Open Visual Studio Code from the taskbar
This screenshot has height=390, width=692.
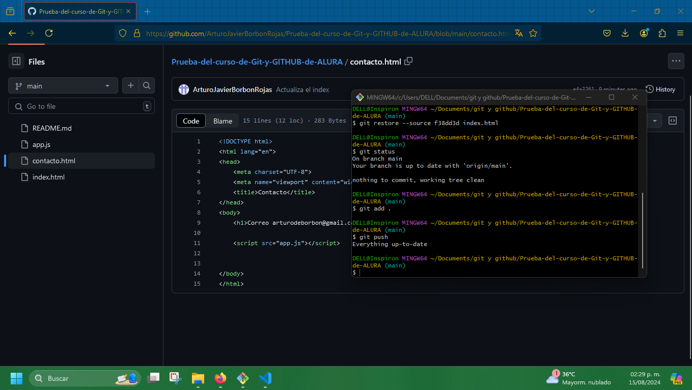click(x=265, y=378)
